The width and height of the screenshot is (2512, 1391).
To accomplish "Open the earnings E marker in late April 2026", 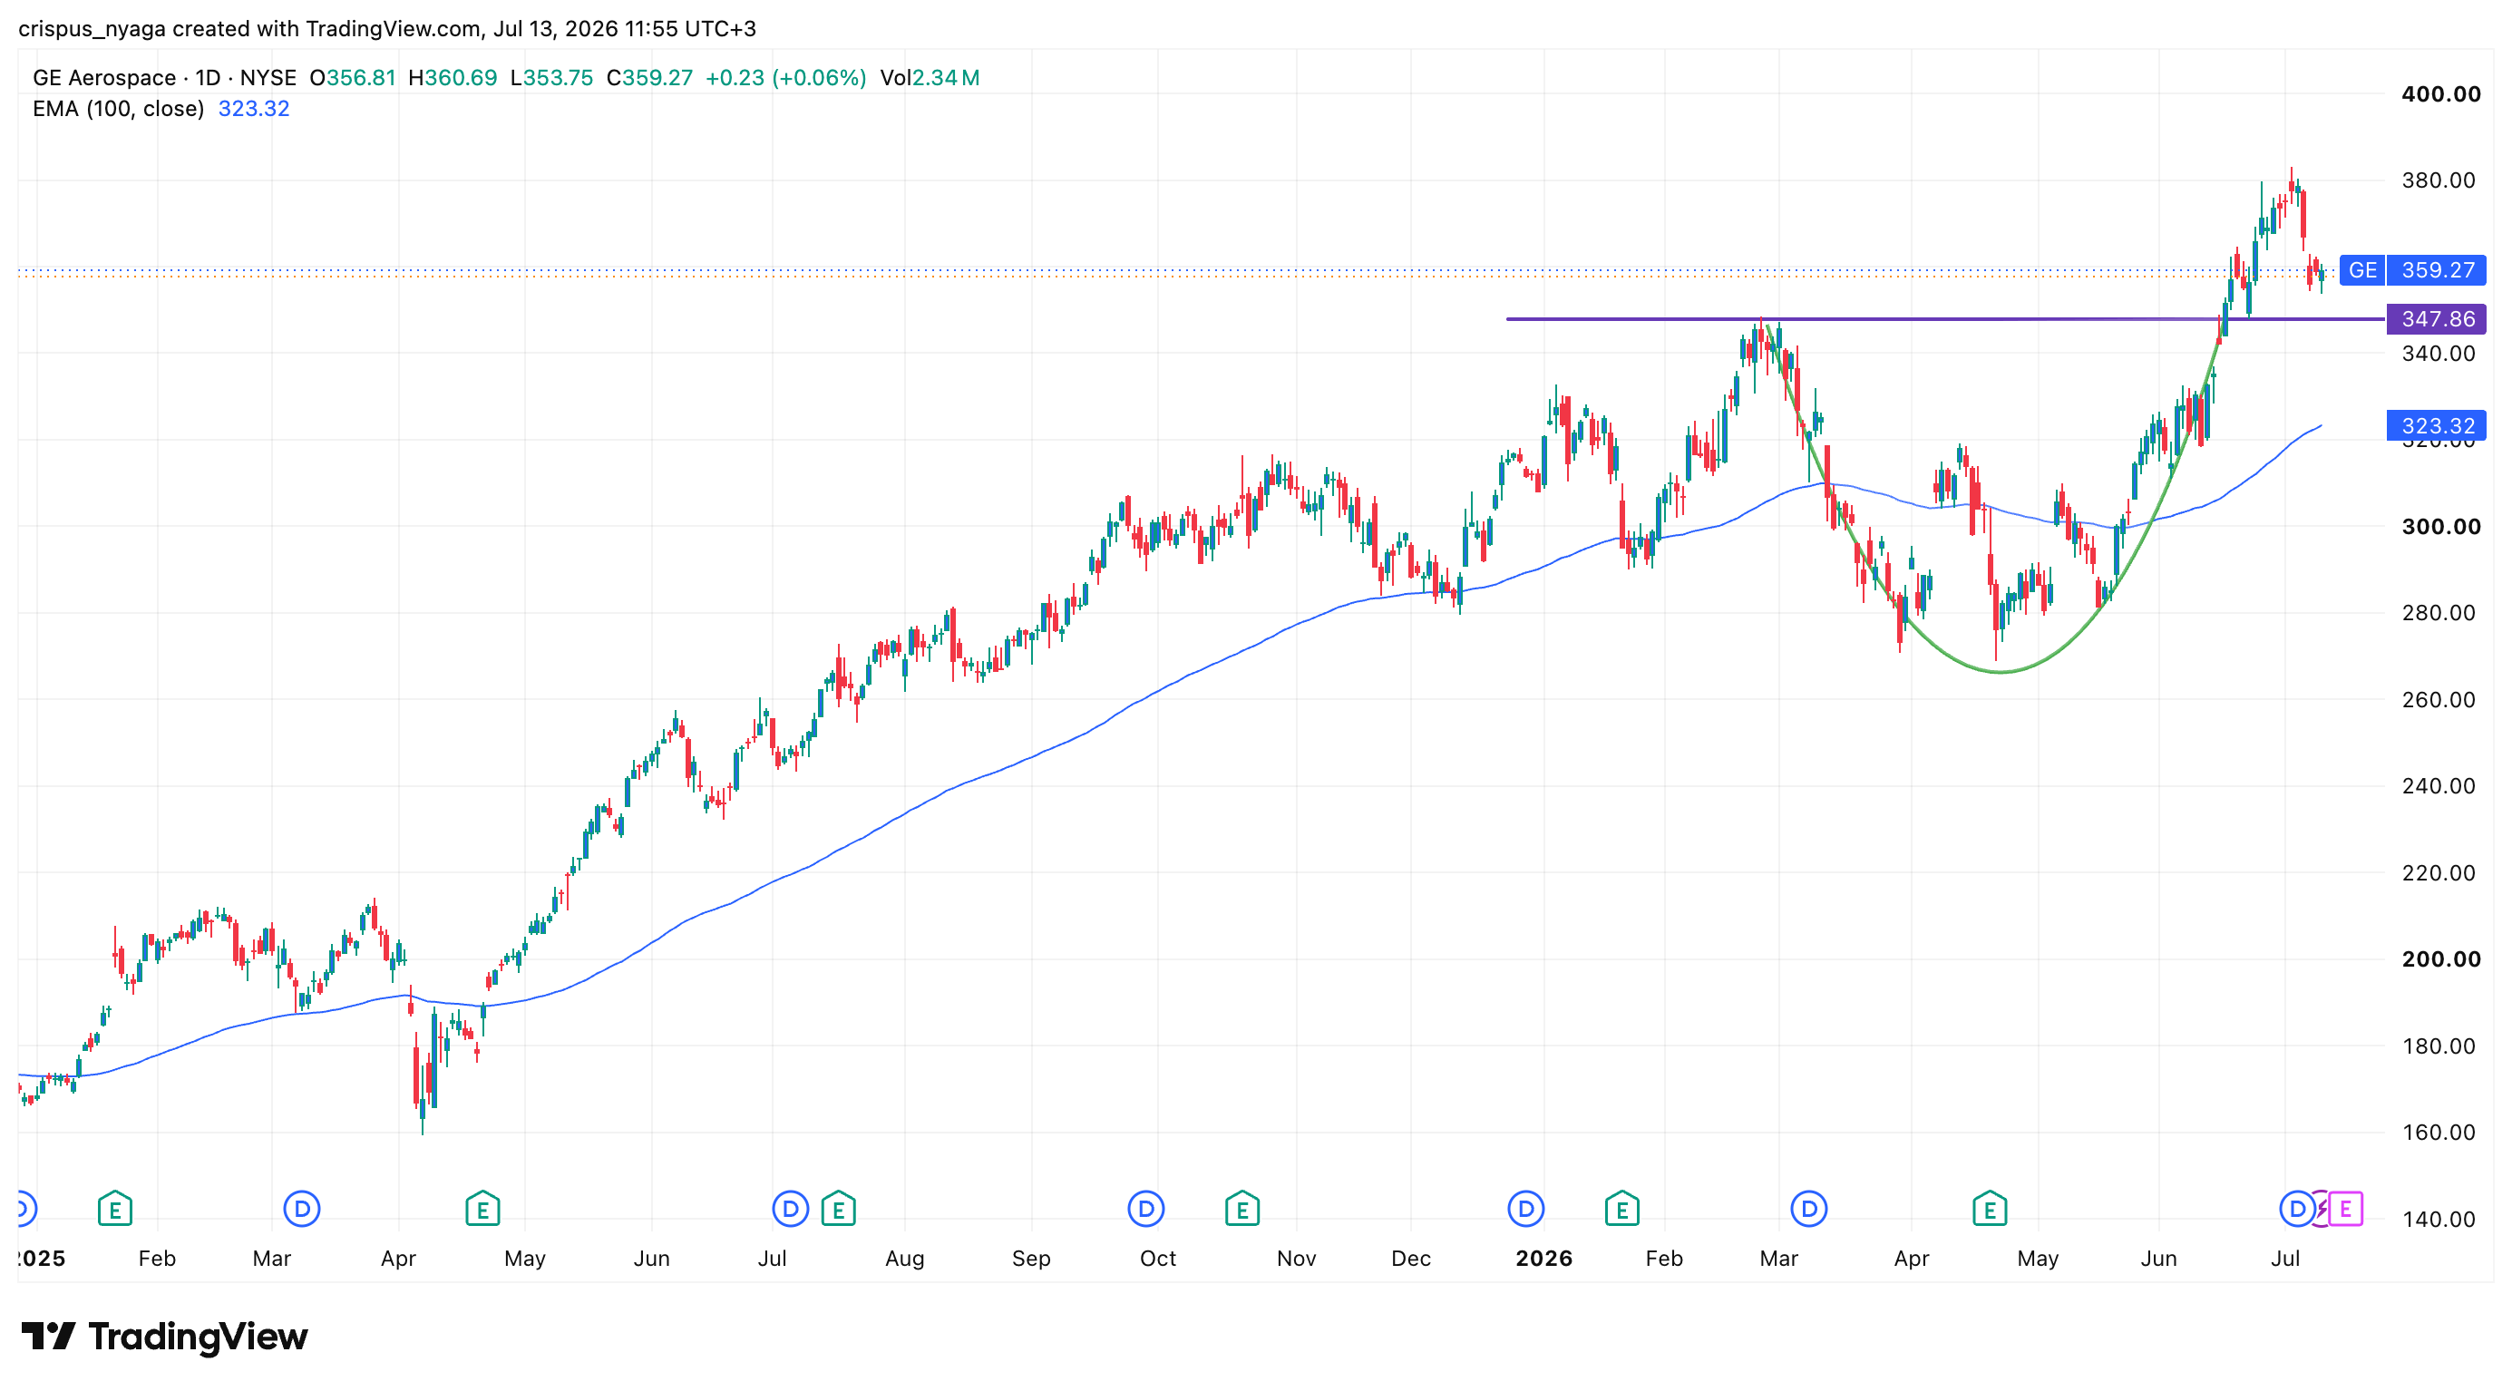I will 1991,1209.
